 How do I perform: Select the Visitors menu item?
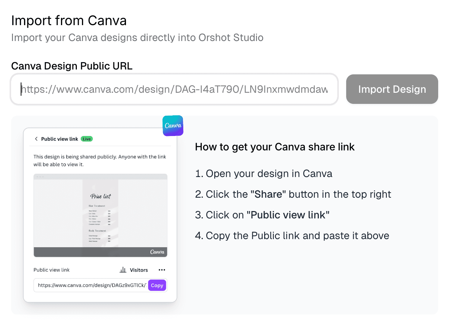139,270
